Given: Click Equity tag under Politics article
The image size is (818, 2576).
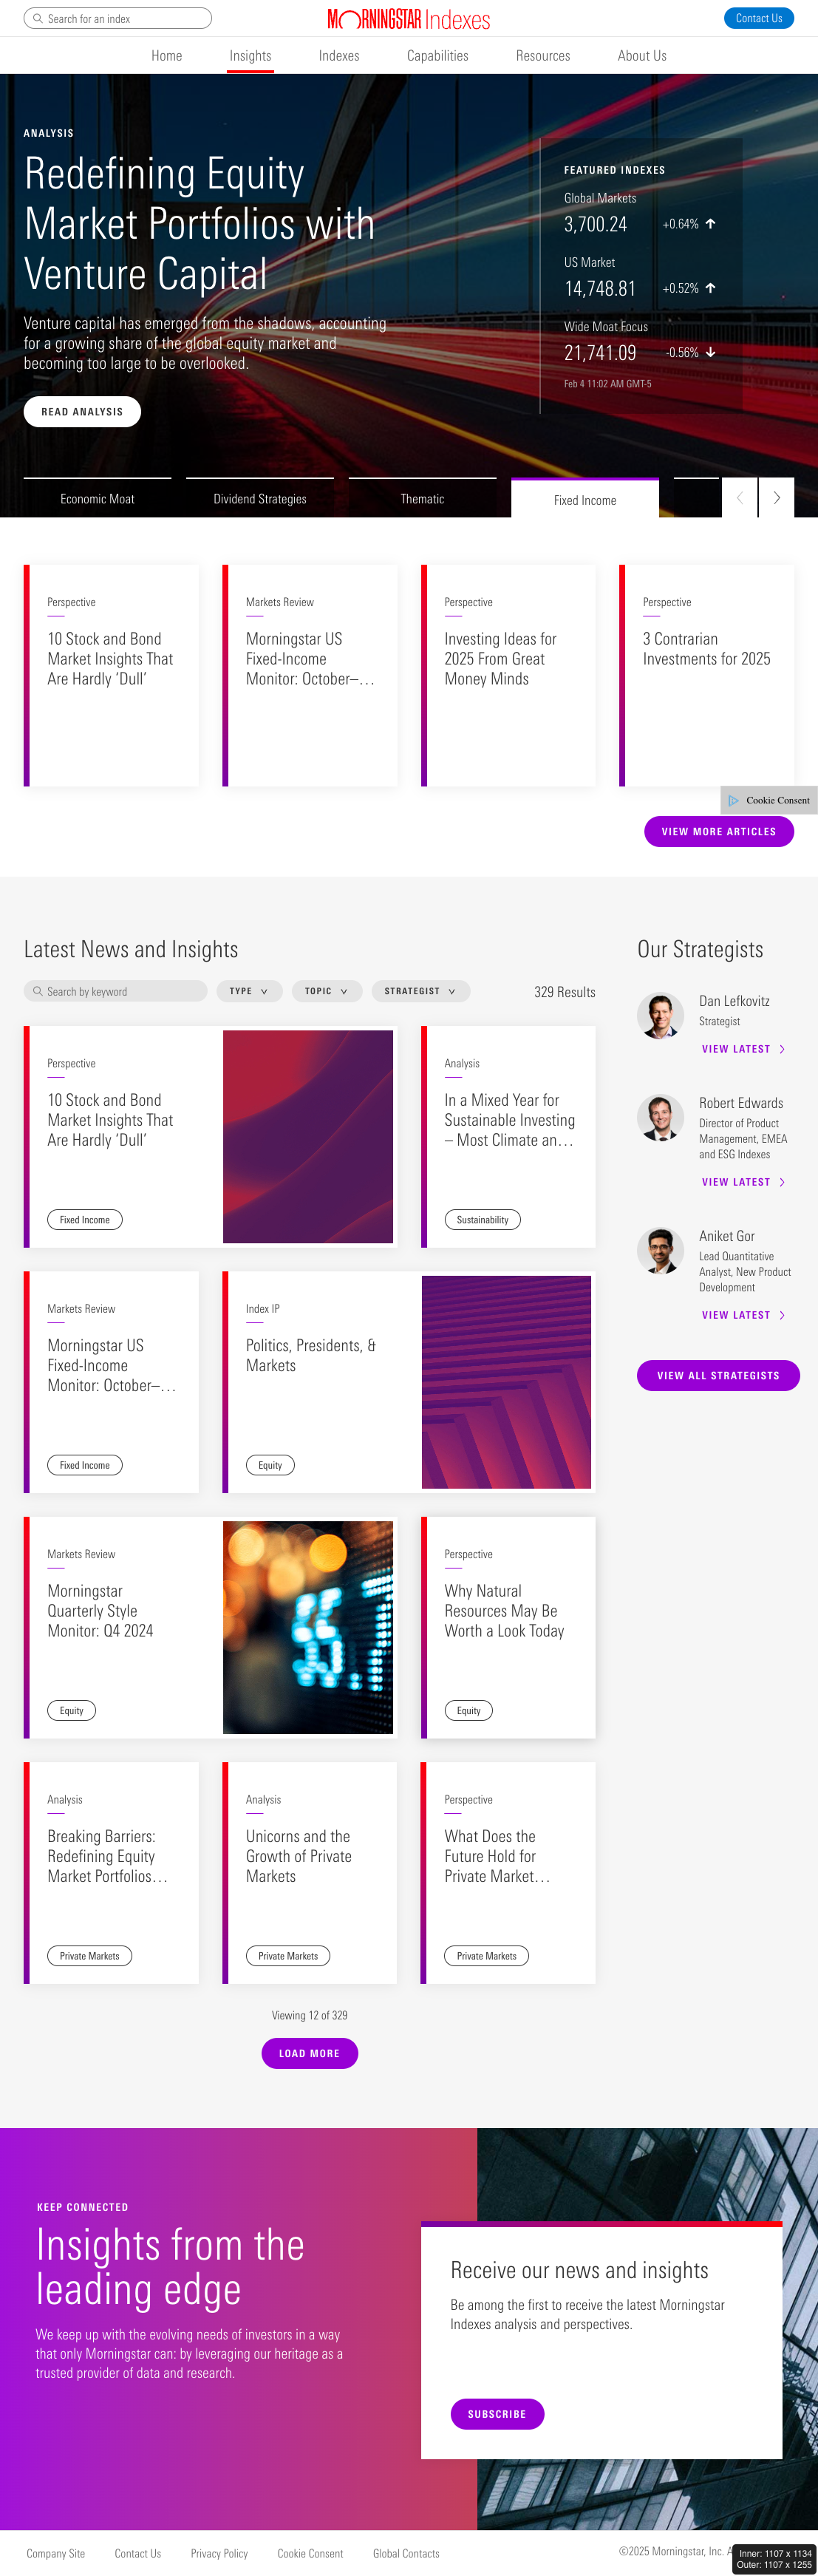Looking at the screenshot, I should 270,1465.
